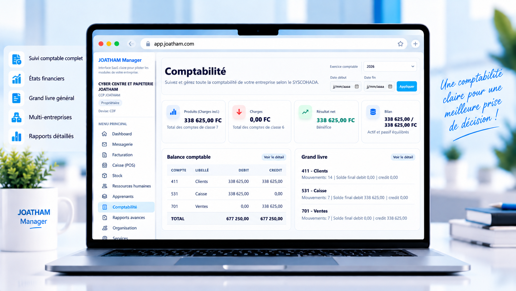Click the JOATHAM Manager title link
Viewport: 516px width, 291px height.
pyautogui.click(x=120, y=60)
